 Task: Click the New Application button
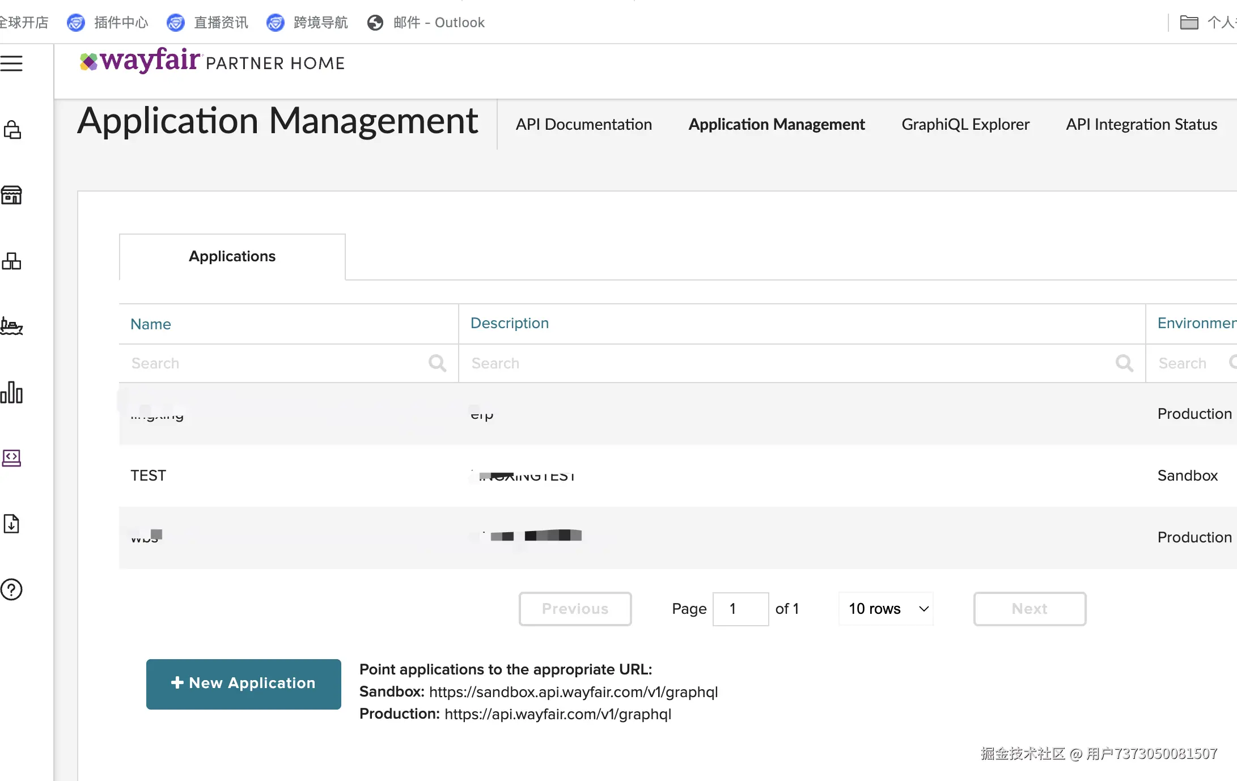pos(244,684)
